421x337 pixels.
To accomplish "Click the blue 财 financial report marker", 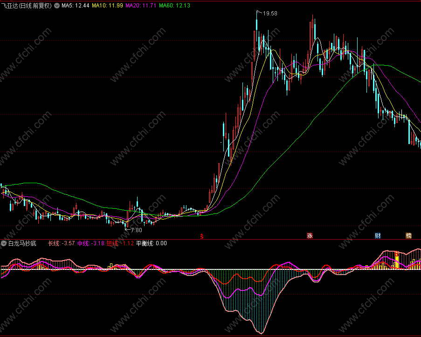I will [x=378, y=236].
